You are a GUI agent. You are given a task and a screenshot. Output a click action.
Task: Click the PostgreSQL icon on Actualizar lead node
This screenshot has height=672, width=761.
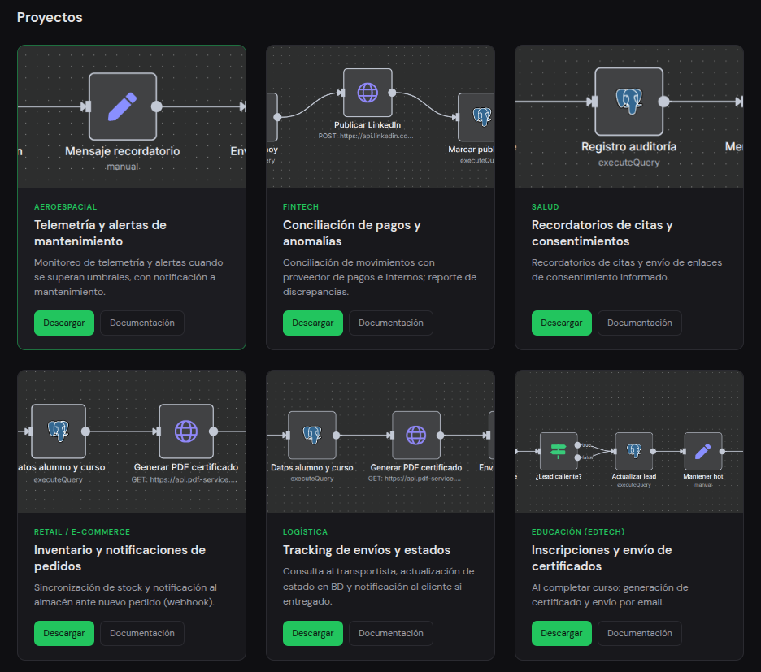(x=634, y=450)
